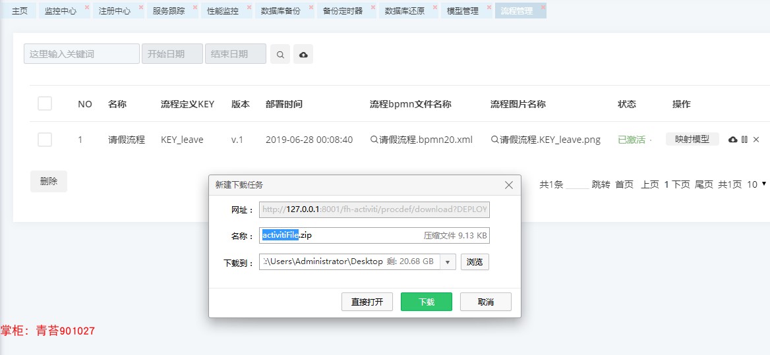The width and height of the screenshot is (770, 355).
Task: Expand the download folder dropdown arrow
Action: coord(448,262)
